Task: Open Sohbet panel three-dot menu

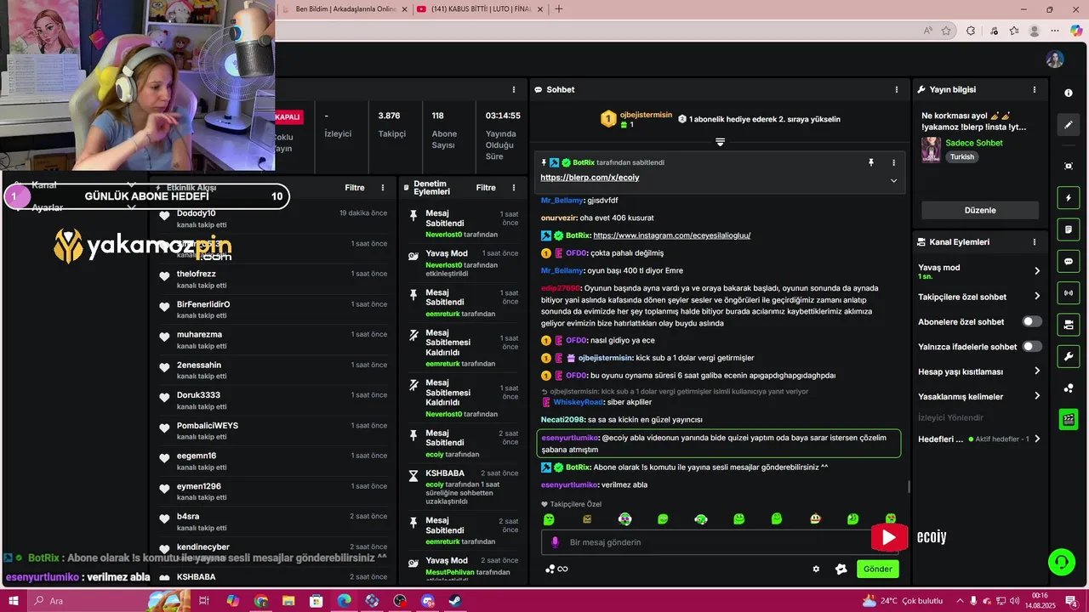Action: (896, 89)
